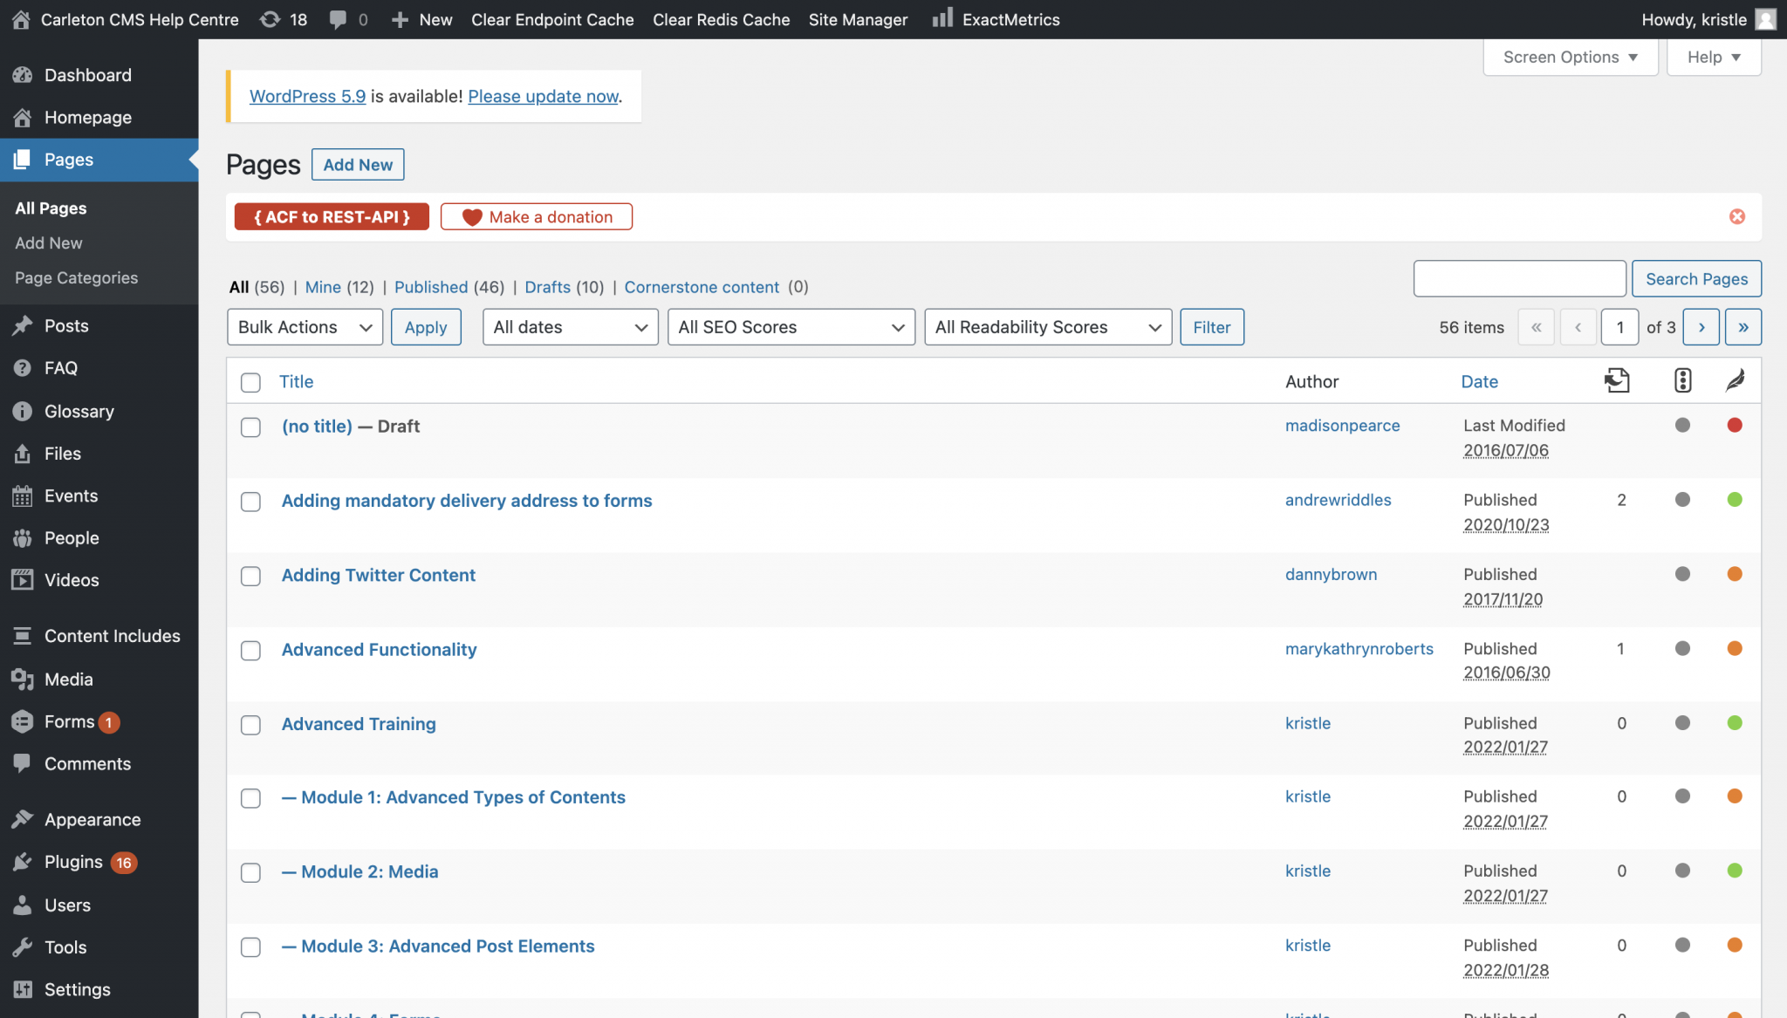Click the Search Pages button
The image size is (1787, 1018).
point(1695,278)
